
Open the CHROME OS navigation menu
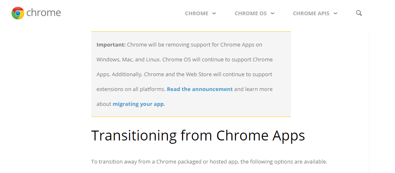[x=251, y=14]
